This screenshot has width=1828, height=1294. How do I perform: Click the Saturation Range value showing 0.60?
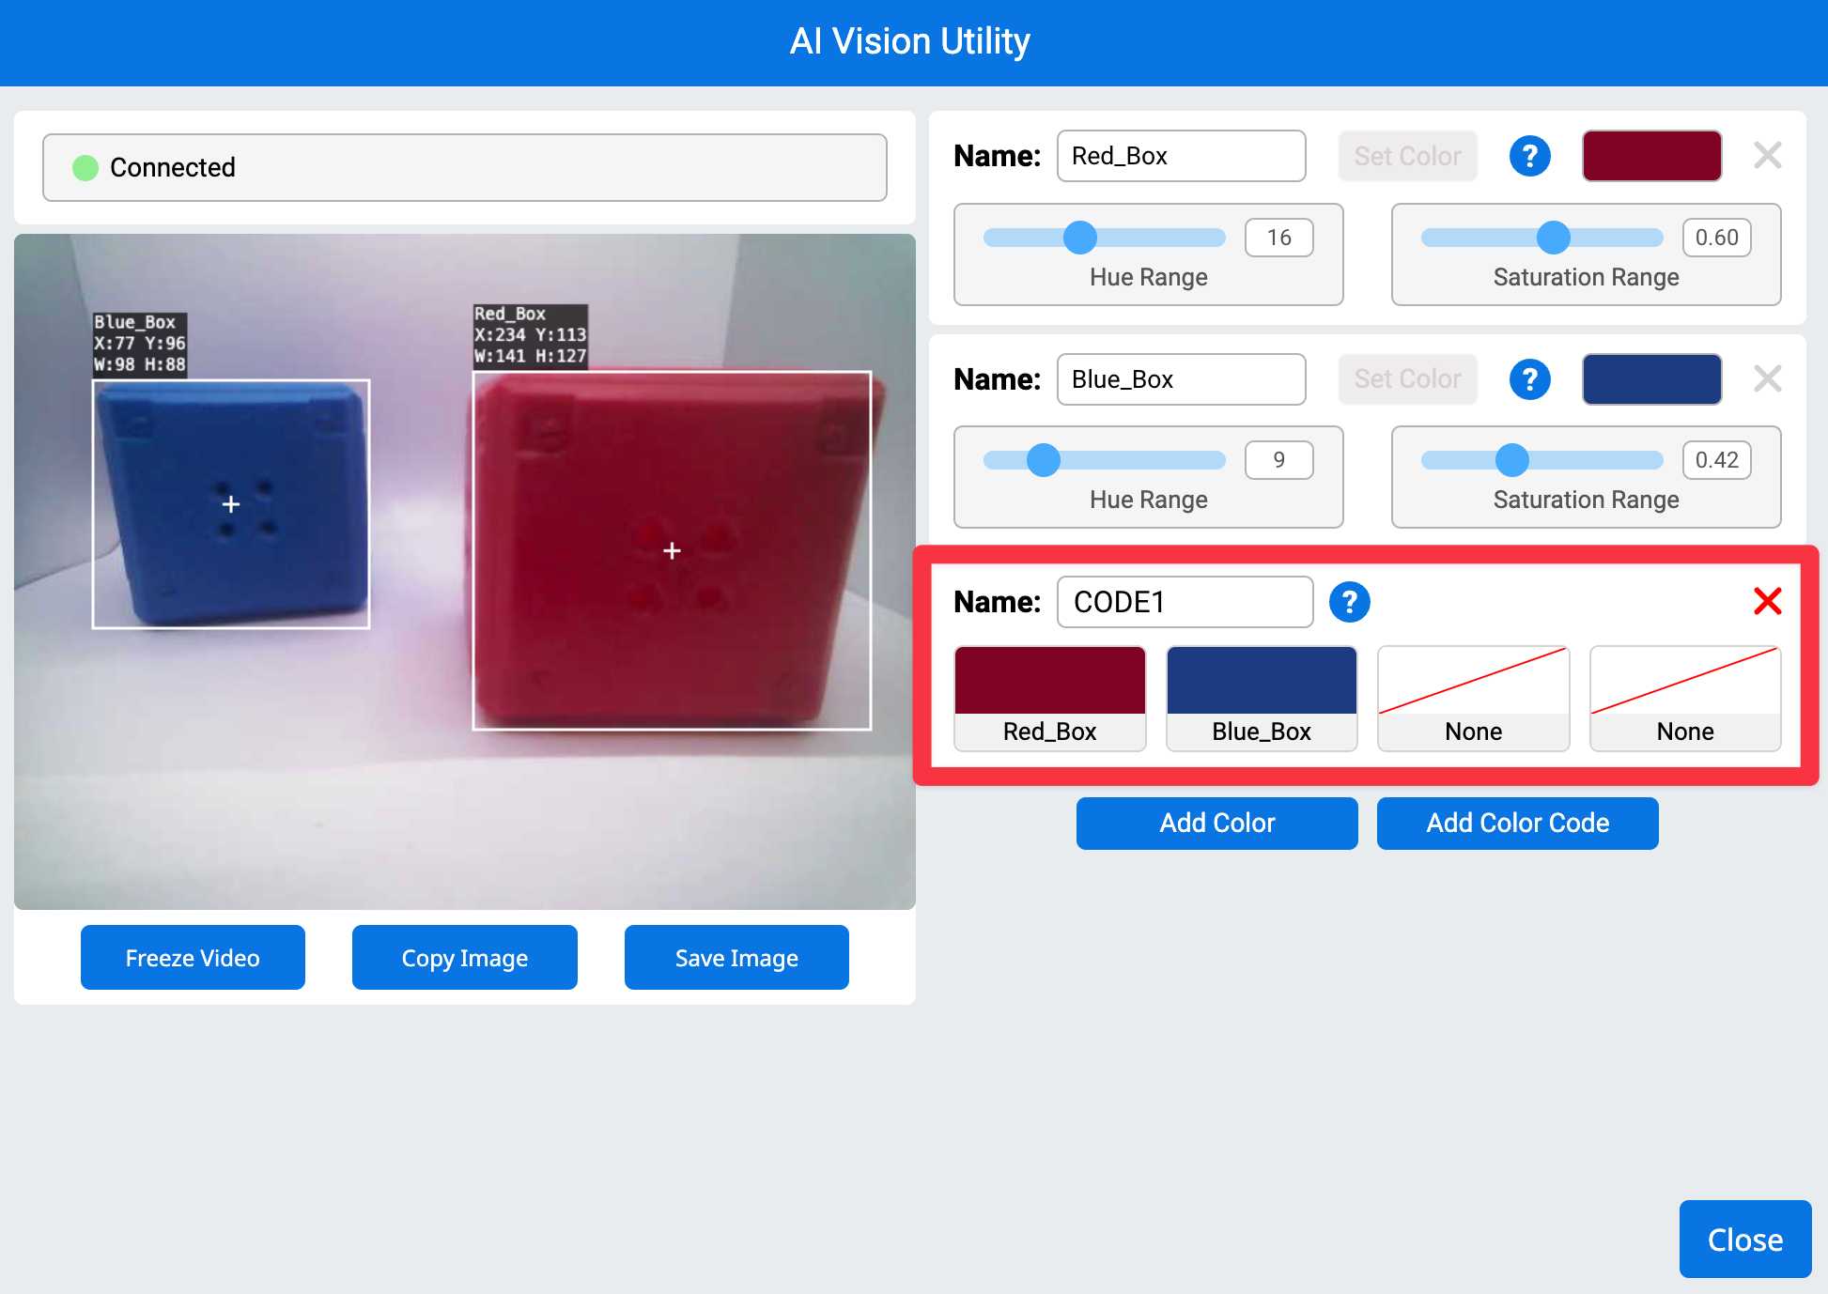click(x=1716, y=238)
